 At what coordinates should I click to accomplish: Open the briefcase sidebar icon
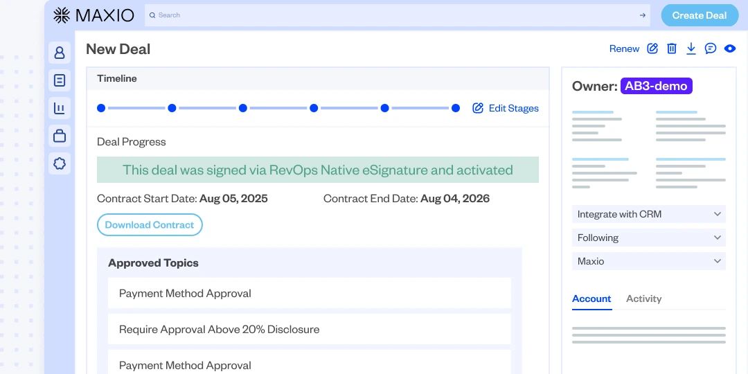point(59,136)
